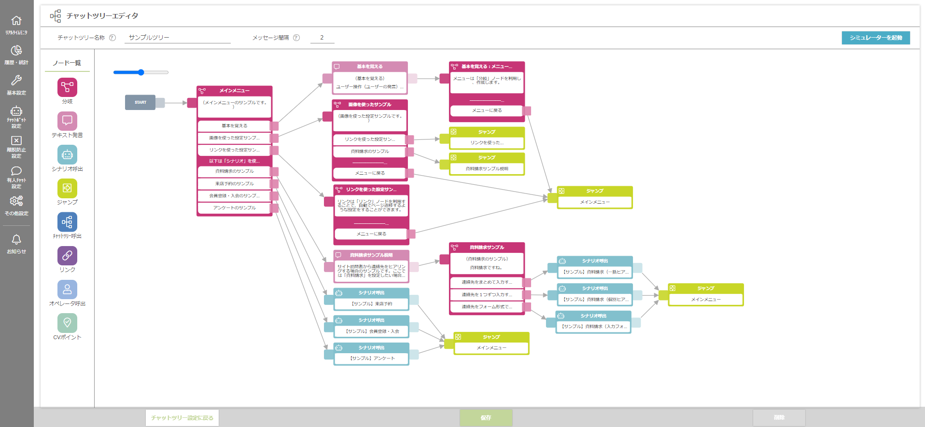Viewport: 925px width, 427px height.
Task: Select メニューに戻る in 基本を覚える：メニュー node
Action: coord(487,110)
